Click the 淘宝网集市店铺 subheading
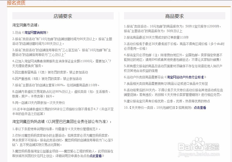 [x=26, y=25]
